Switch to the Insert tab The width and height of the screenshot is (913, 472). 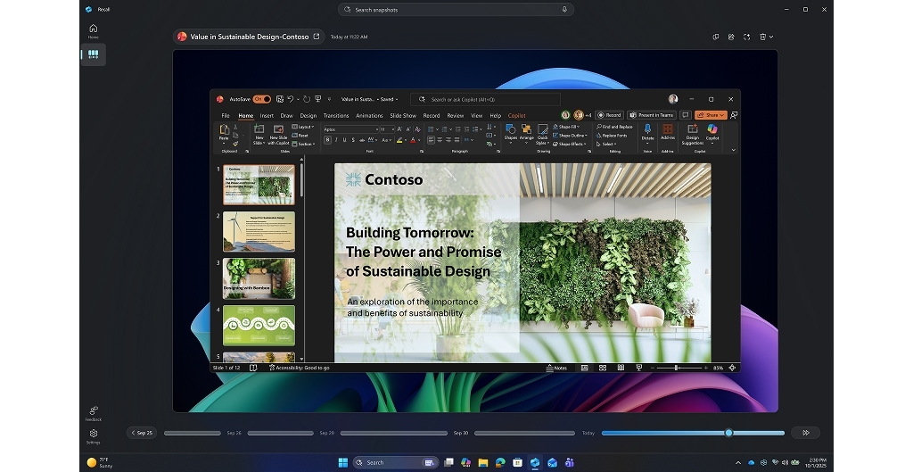pos(267,115)
